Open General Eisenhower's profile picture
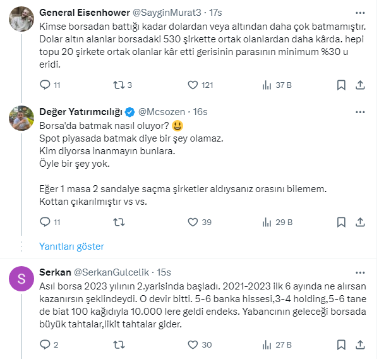379x359 pixels. (21, 20)
